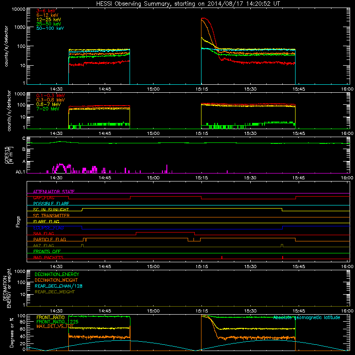Select the 50-100 keV legend label

(50, 28)
